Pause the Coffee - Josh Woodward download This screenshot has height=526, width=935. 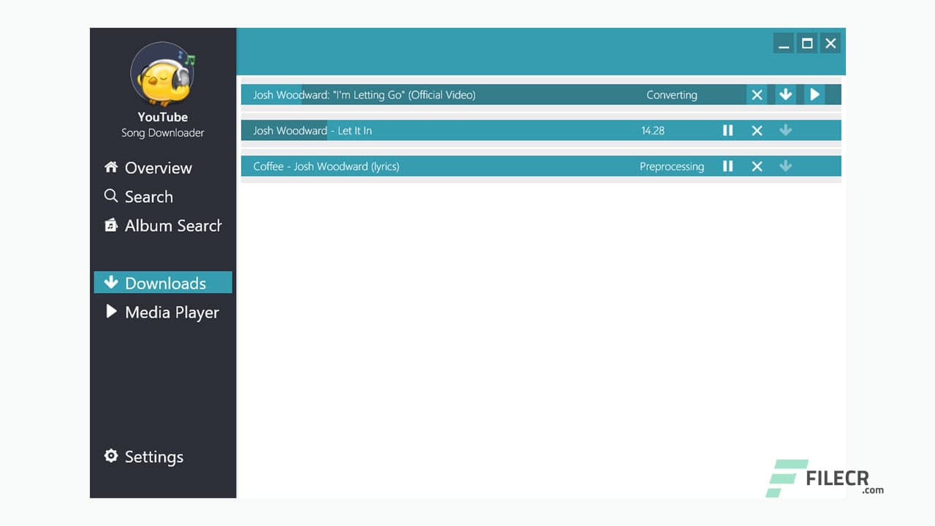[x=728, y=166]
